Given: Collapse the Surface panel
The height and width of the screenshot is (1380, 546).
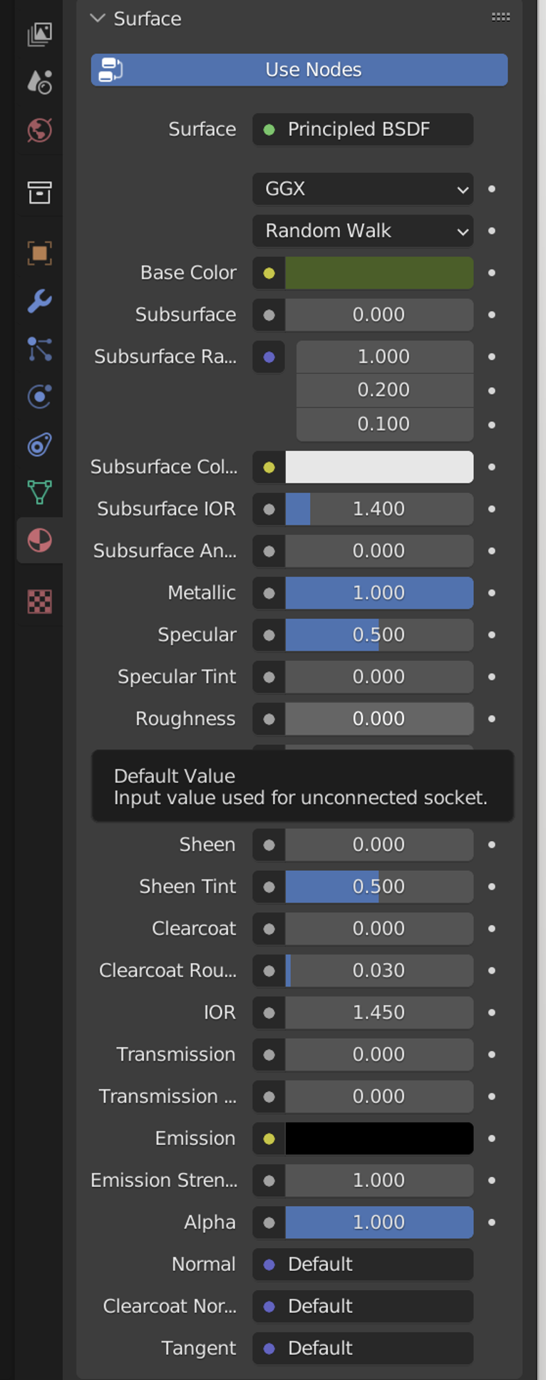Looking at the screenshot, I should pyautogui.click(x=98, y=19).
